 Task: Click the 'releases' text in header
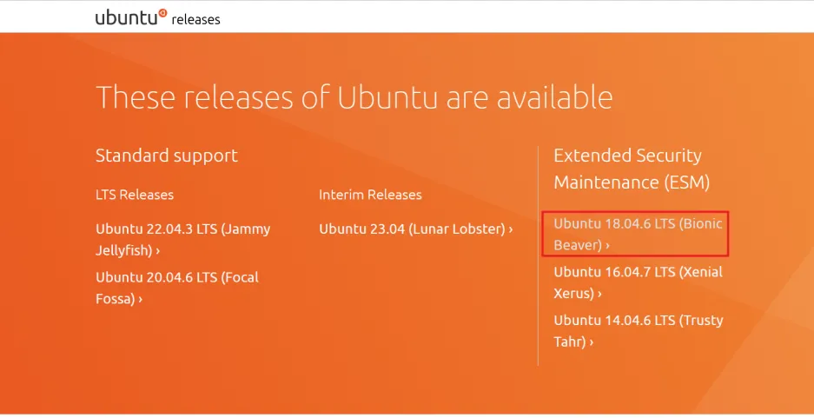click(195, 20)
